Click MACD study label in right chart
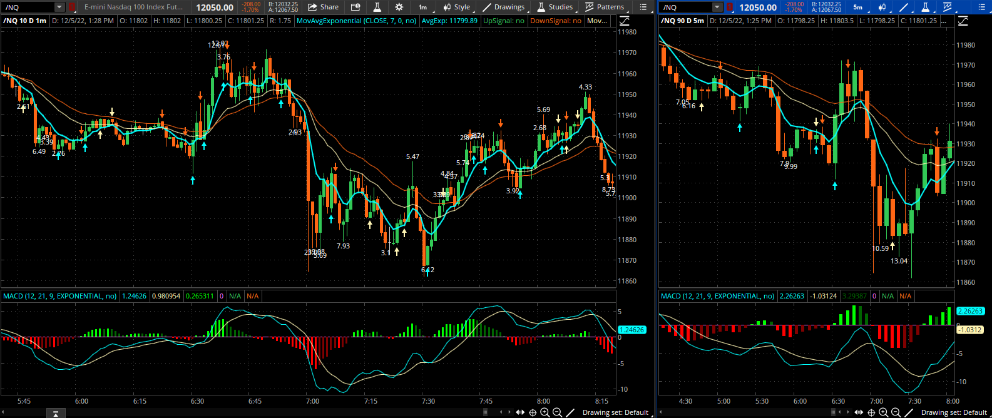Viewport: 992px width, 418px height. (x=718, y=296)
